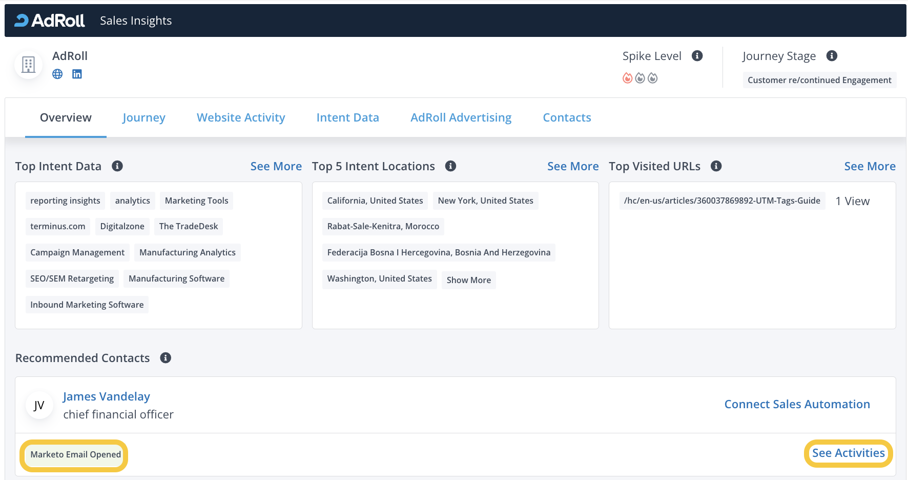This screenshot has width=908, height=480.
Task: Switch to the Overview tab
Action: tap(66, 117)
